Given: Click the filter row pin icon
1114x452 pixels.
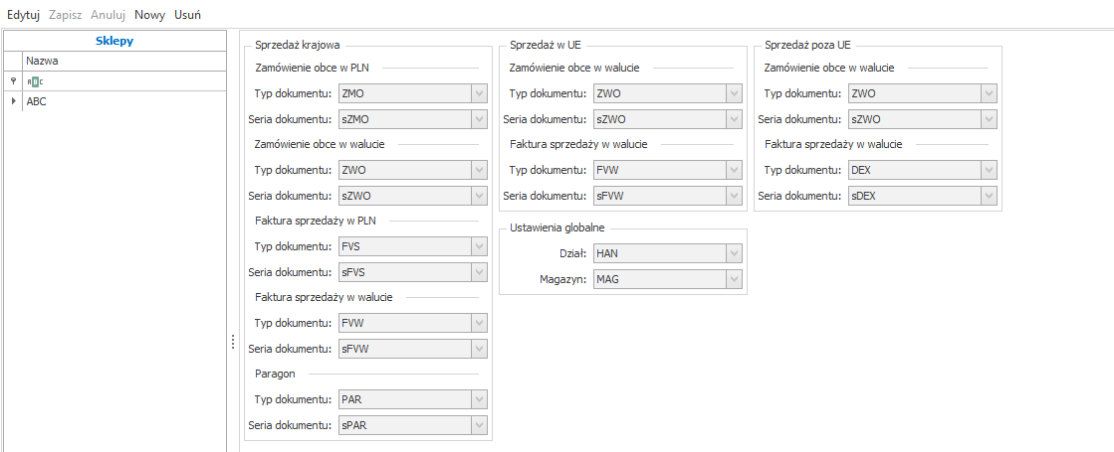Looking at the screenshot, I should coord(12,80).
